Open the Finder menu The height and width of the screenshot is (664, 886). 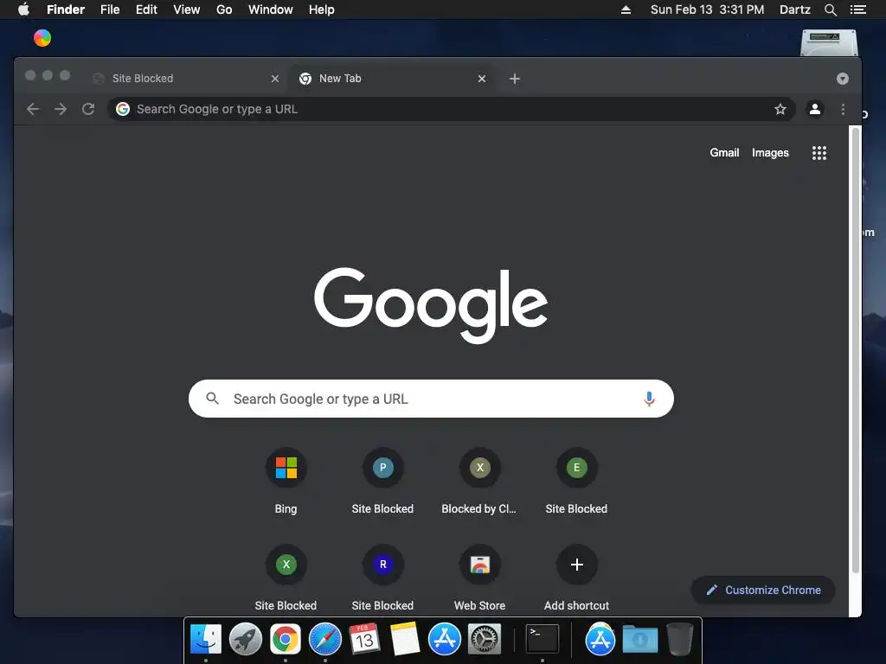(x=66, y=10)
